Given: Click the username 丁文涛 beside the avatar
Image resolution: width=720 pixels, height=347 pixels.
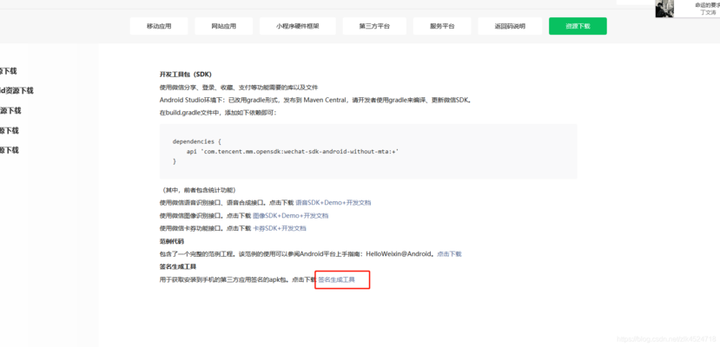Looking at the screenshot, I should 708,13.
